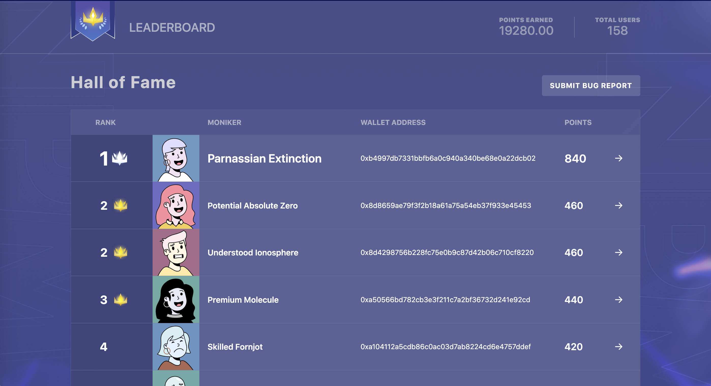Select Parnassian Extinction moniker name
This screenshot has width=711, height=386.
[x=264, y=158]
